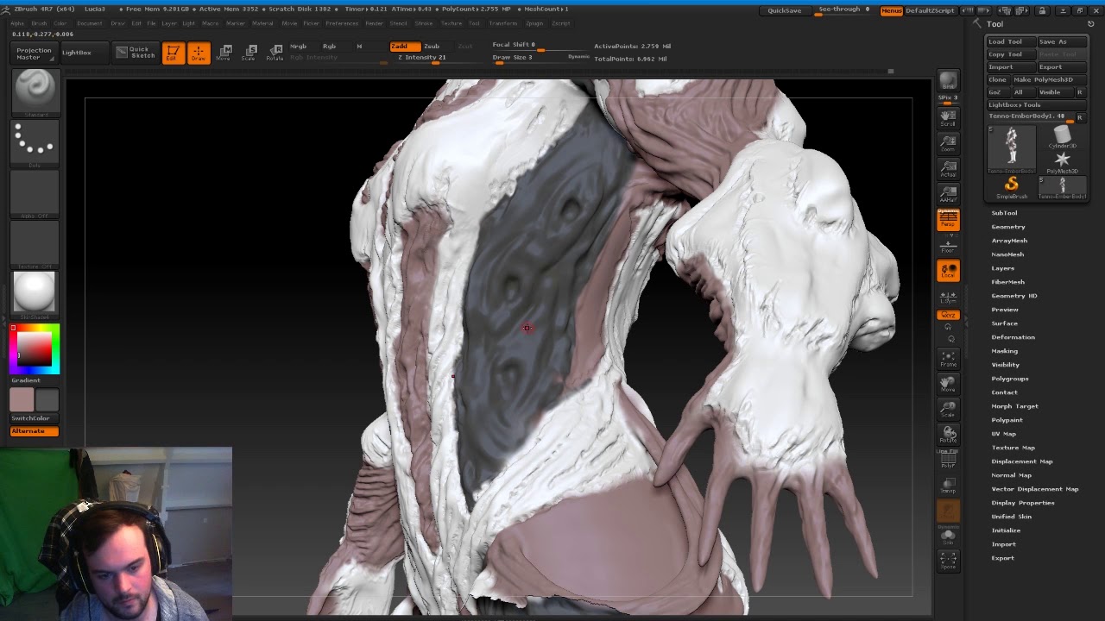Image resolution: width=1105 pixels, height=621 pixels.
Task: Toggle L.Sym local symmetry
Action: point(948,298)
